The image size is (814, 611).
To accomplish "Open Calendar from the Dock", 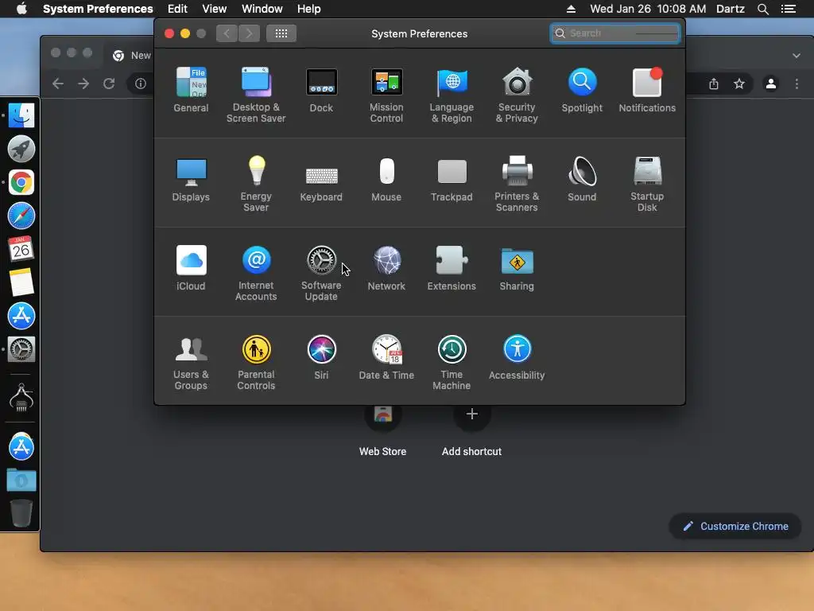I will click(21, 249).
